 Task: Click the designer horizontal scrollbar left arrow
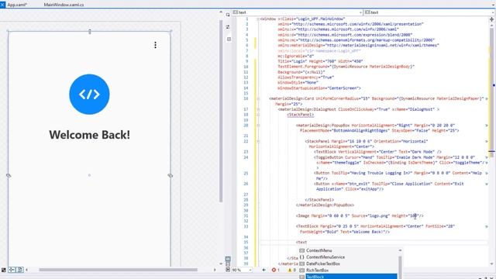click(26, 270)
